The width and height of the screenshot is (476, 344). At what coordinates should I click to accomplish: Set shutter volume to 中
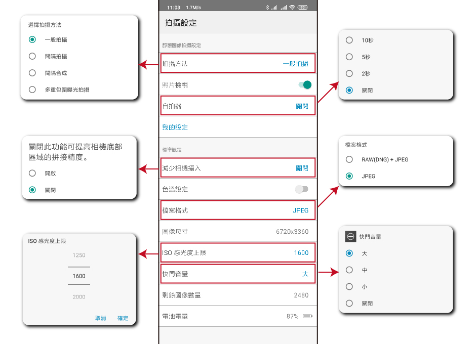coord(349,270)
